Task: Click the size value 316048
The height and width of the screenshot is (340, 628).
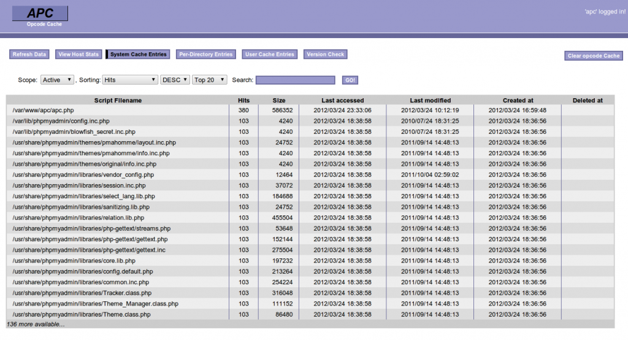Action: [x=282, y=293]
